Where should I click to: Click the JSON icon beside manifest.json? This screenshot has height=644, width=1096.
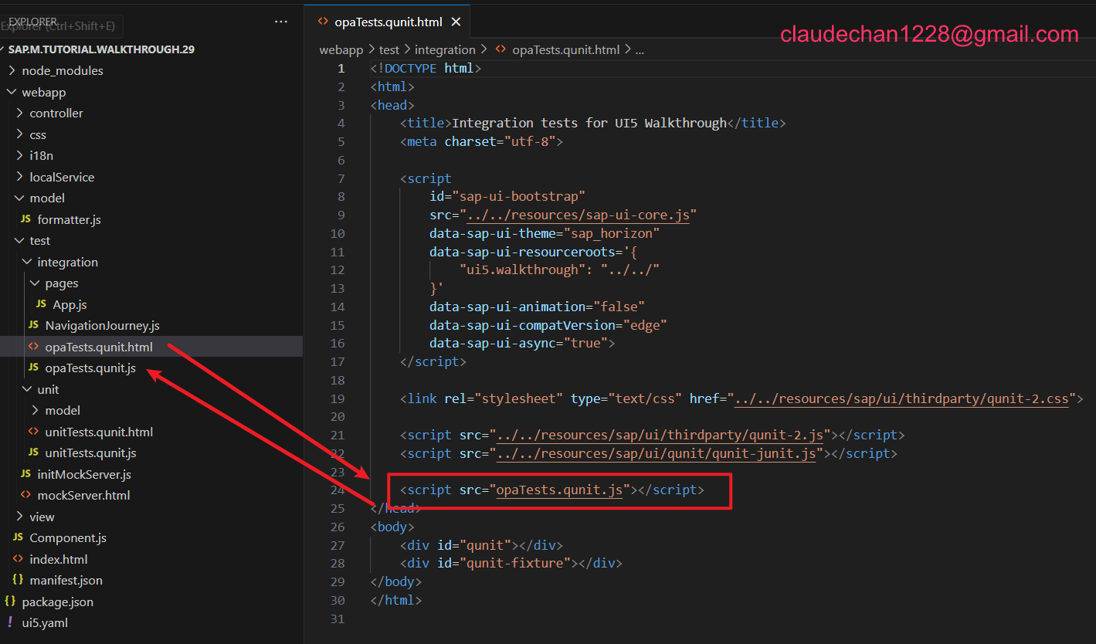click(x=18, y=580)
